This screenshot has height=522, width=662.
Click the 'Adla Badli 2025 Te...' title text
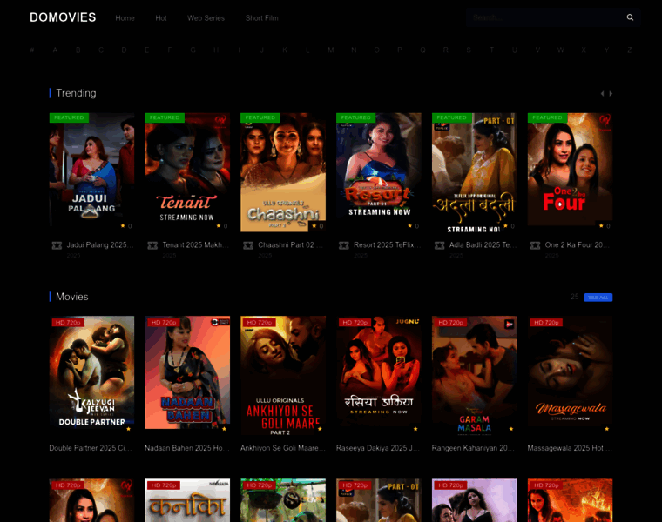pos(483,245)
